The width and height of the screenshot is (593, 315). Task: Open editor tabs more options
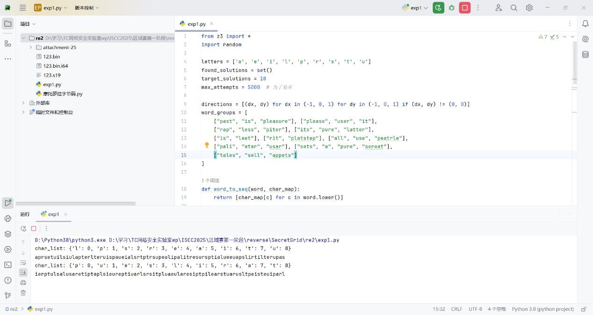coord(570,23)
